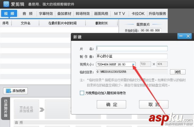Click the 在最终影片中的时间 column header
The image size is (194, 127).
[62, 23]
